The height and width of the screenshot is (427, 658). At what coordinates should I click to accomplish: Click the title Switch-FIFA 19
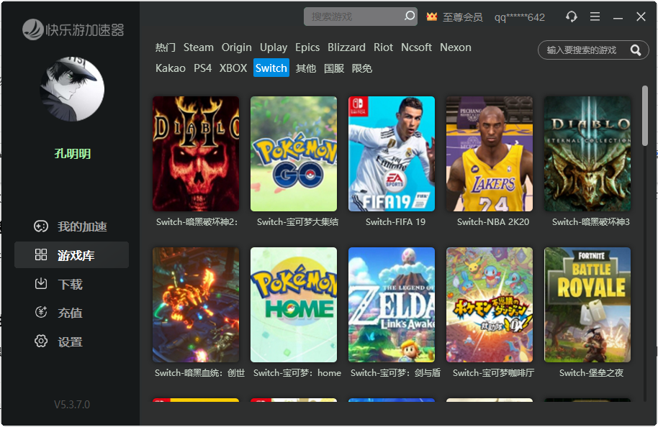coord(395,222)
